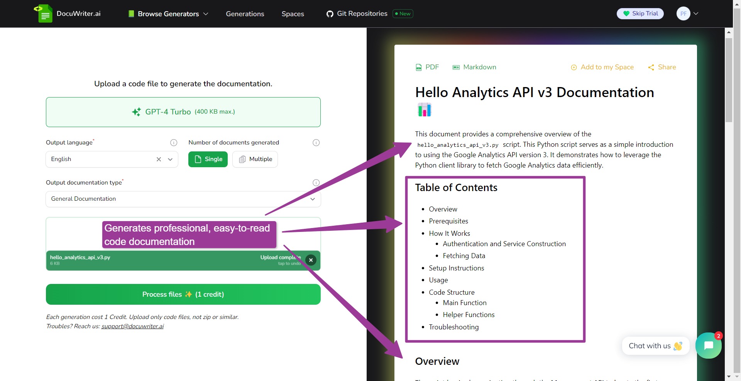Jump to Prerequisites section
Image resolution: width=741 pixels, height=381 pixels.
point(448,221)
